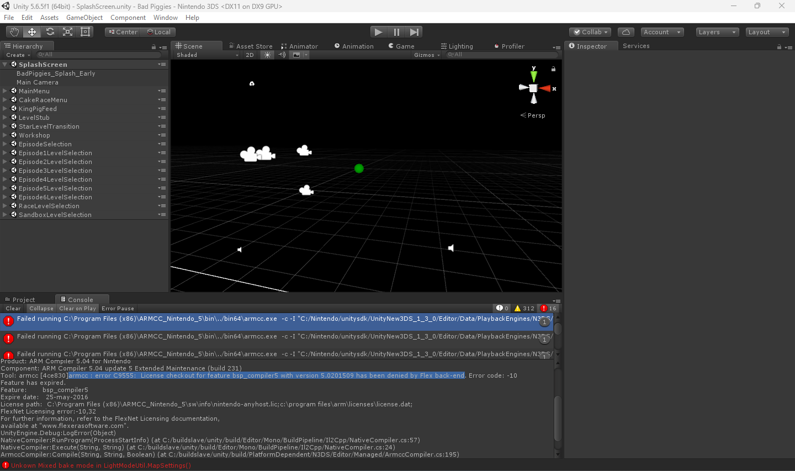Step one frame forward

coord(415,32)
